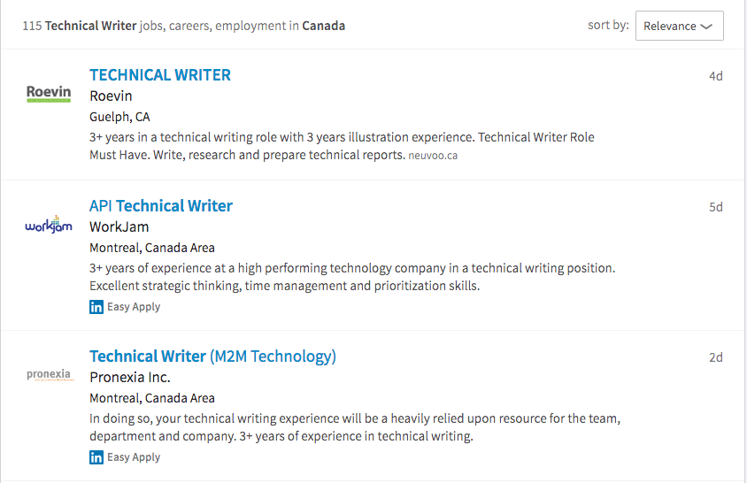Open the API Technical Writer job listing
The height and width of the screenshot is (483, 747).
161,206
